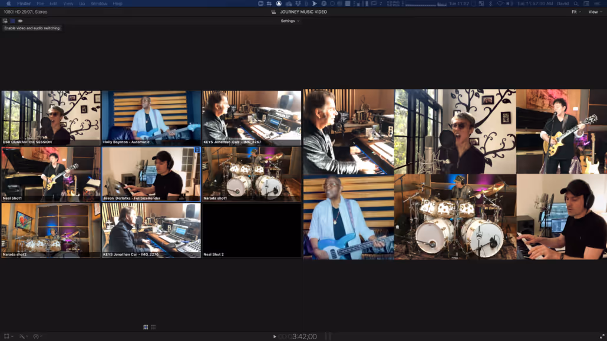Viewport: 607px width, 341px height.
Task: Activate the Narada shot1 angle
Action: pyautogui.click(x=252, y=174)
